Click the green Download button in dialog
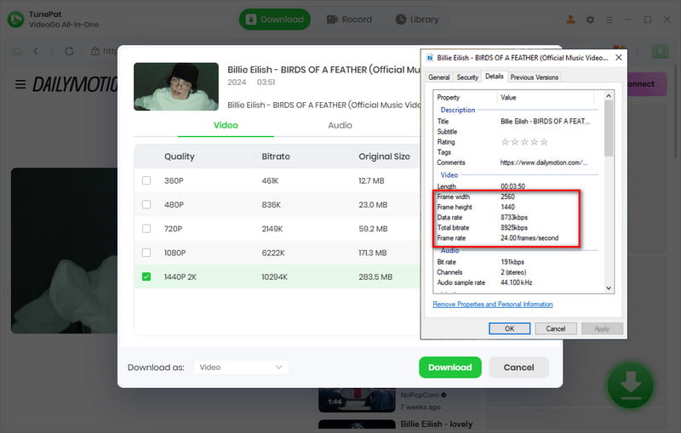681x433 pixels. pos(450,367)
